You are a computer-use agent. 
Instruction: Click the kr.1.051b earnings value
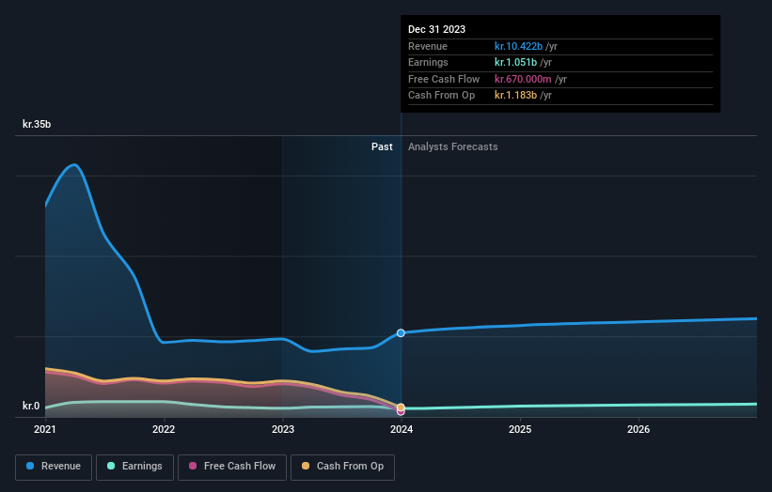(515, 62)
